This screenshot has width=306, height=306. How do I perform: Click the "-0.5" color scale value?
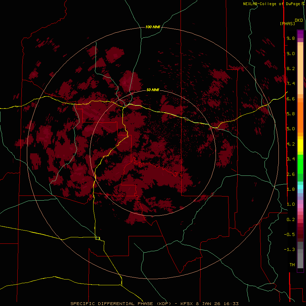click(289, 235)
